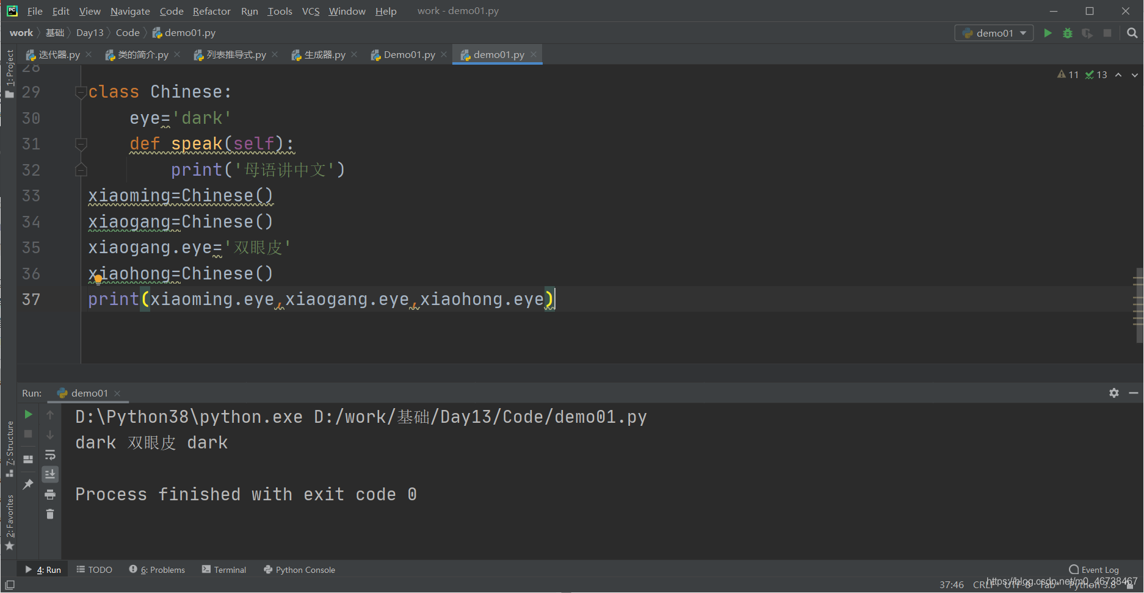Open the Run menu

click(x=250, y=11)
